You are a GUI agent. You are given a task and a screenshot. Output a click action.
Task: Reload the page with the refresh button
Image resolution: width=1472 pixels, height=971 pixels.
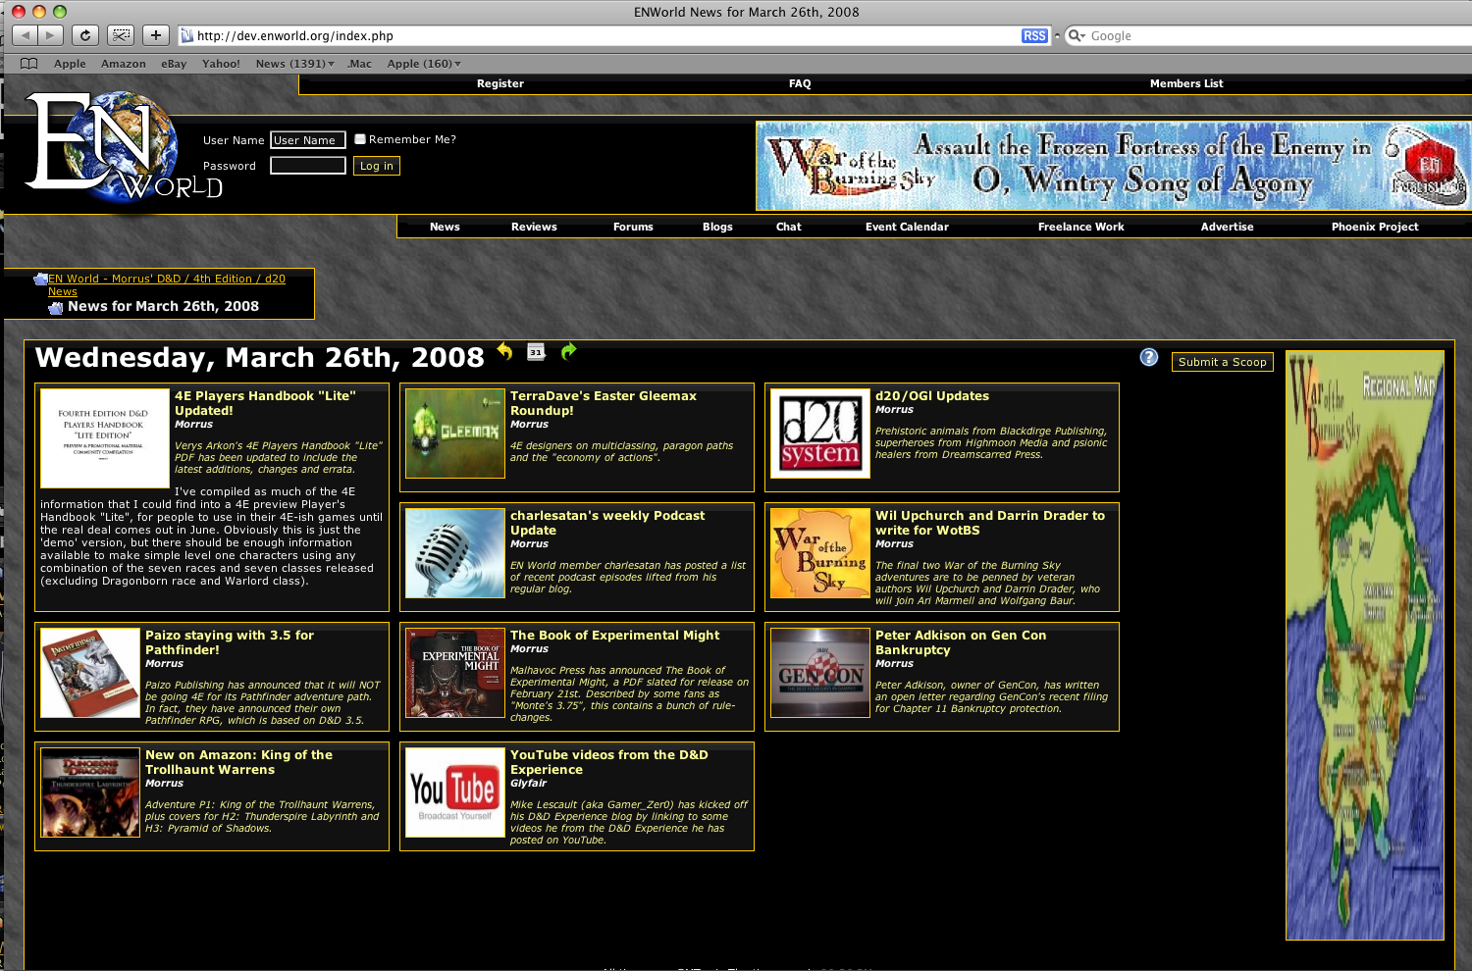(85, 35)
